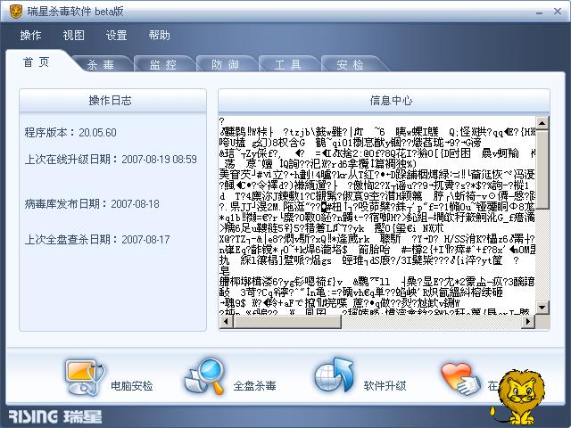Open the 设置 menu
Image resolution: width=571 pixels, height=428 pixels.
point(117,36)
